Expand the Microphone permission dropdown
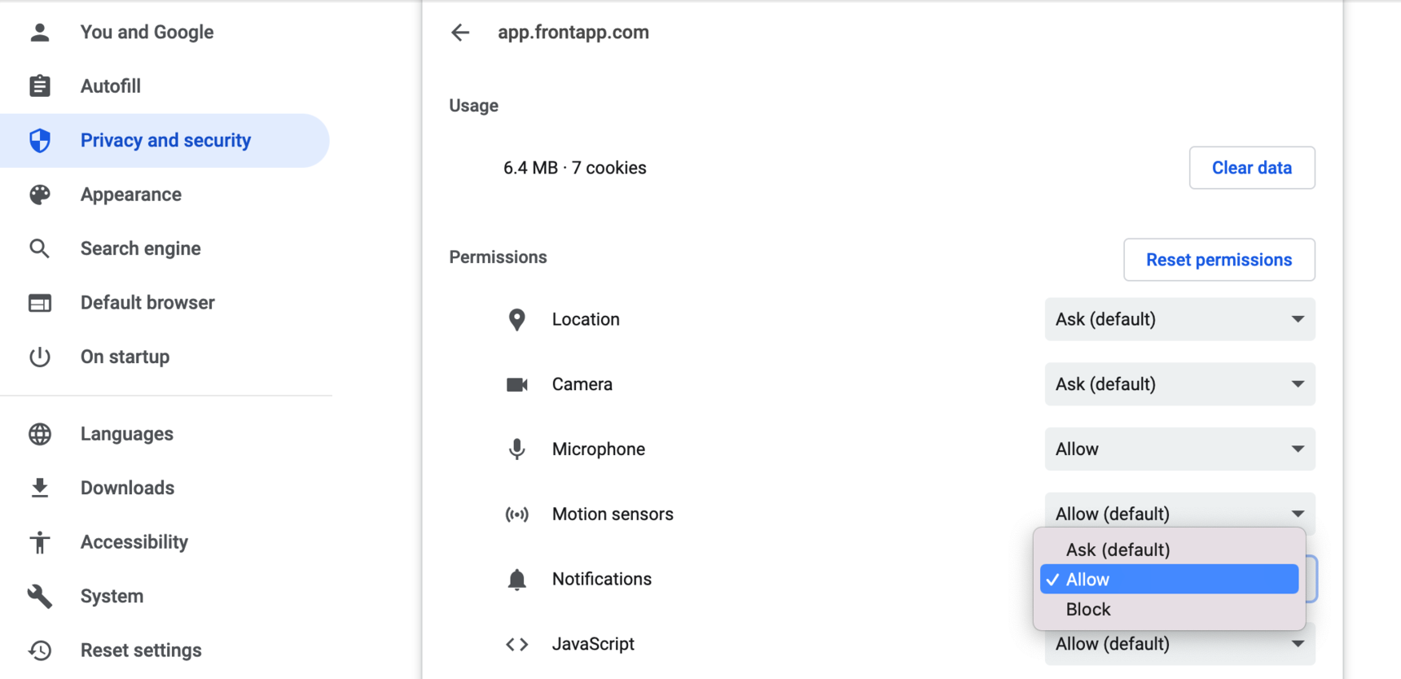 pos(1179,449)
